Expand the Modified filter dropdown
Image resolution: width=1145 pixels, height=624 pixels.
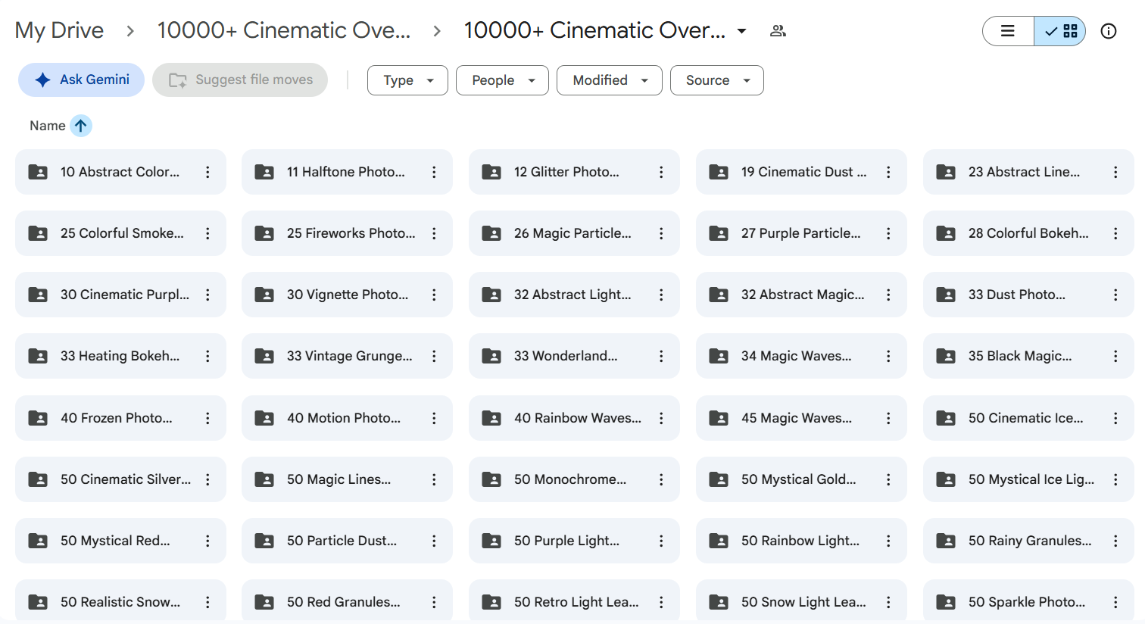coord(610,80)
